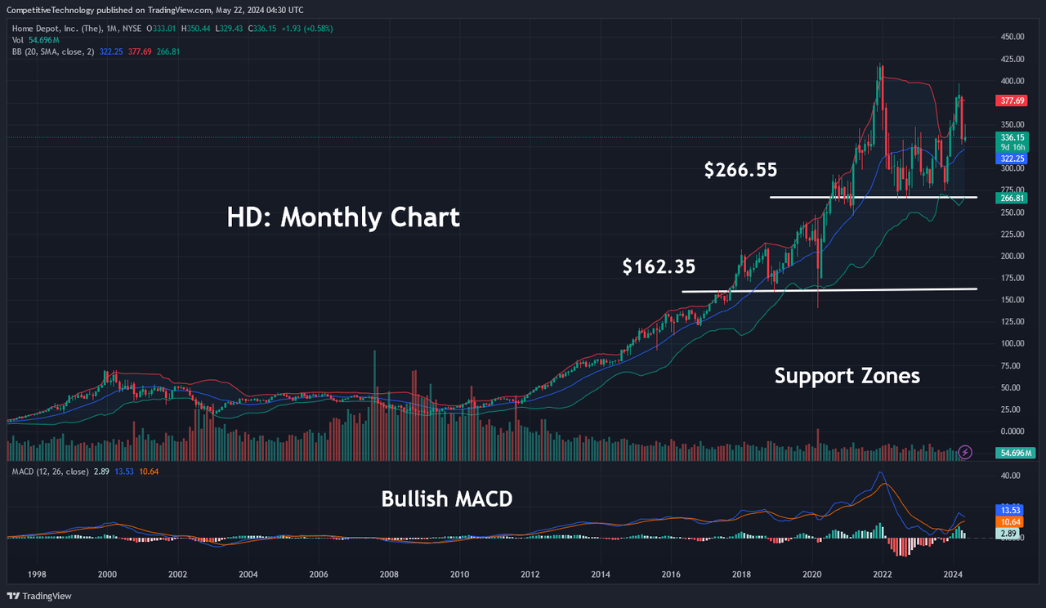Click the 2020 label on time axis

tap(812, 574)
